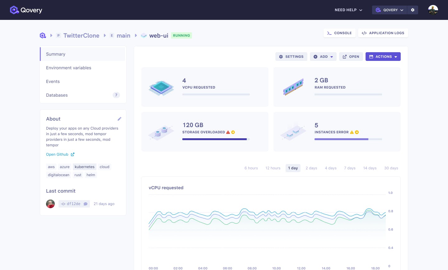Click the instances error alert icon
The image size is (448, 270).
(352, 132)
